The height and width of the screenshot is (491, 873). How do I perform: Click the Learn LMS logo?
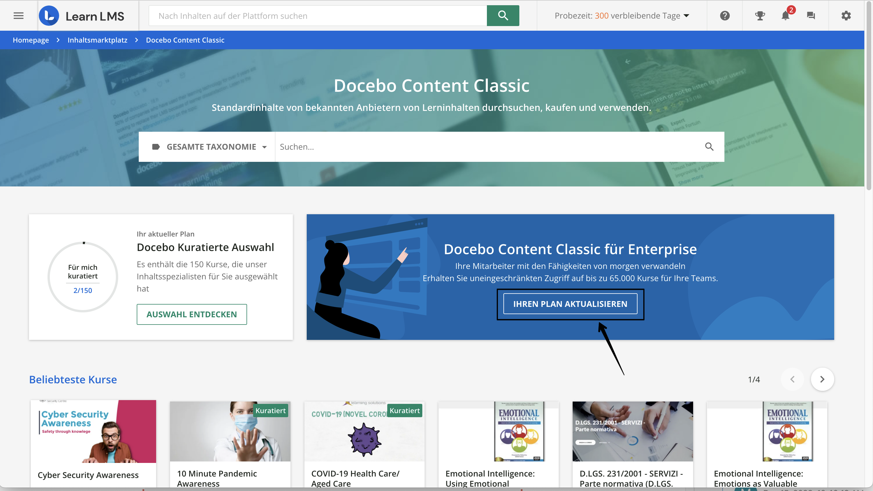coord(81,16)
